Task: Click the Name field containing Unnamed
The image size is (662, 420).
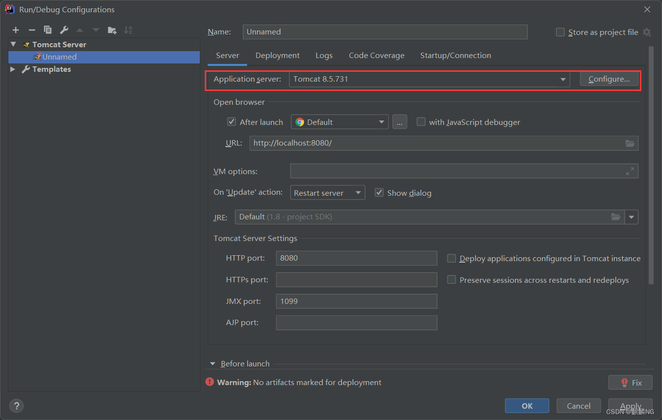Action: 385,32
